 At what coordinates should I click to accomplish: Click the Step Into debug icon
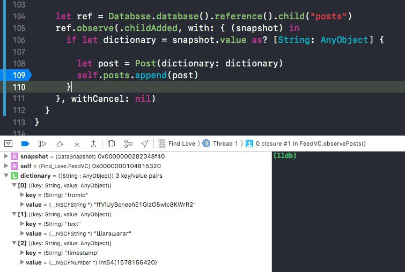point(77,143)
